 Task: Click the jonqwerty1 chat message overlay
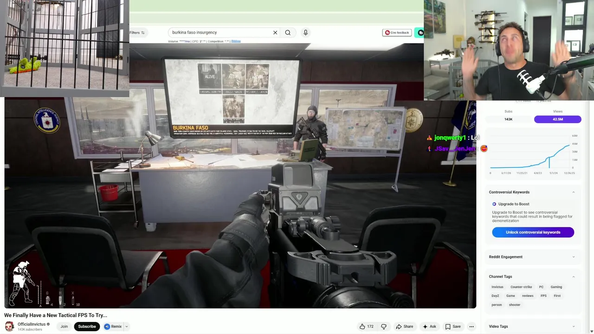tap(453, 138)
